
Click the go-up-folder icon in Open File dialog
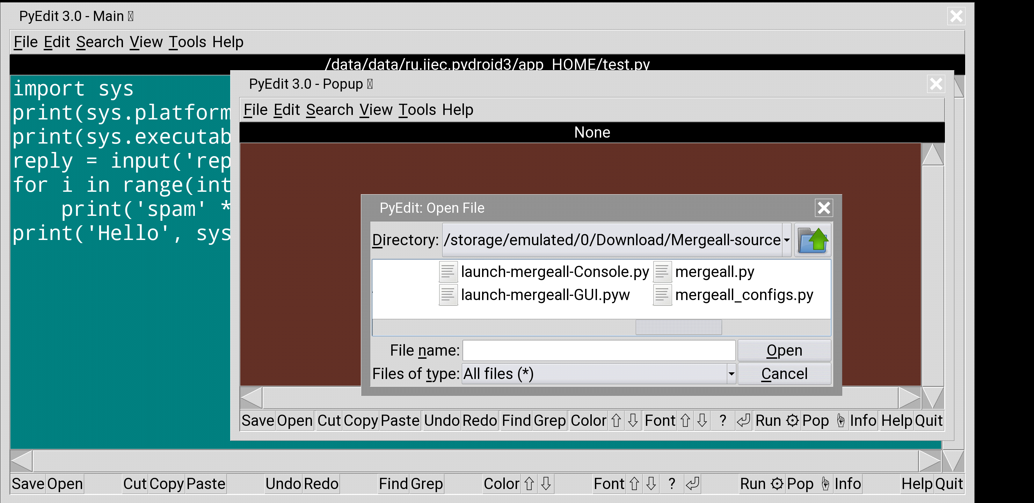click(813, 240)
